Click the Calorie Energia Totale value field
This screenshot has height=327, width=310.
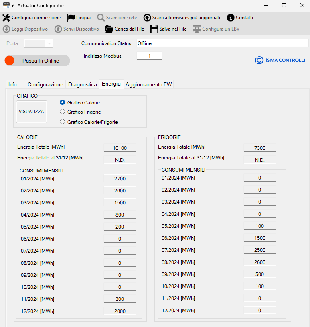click(120, 148)
